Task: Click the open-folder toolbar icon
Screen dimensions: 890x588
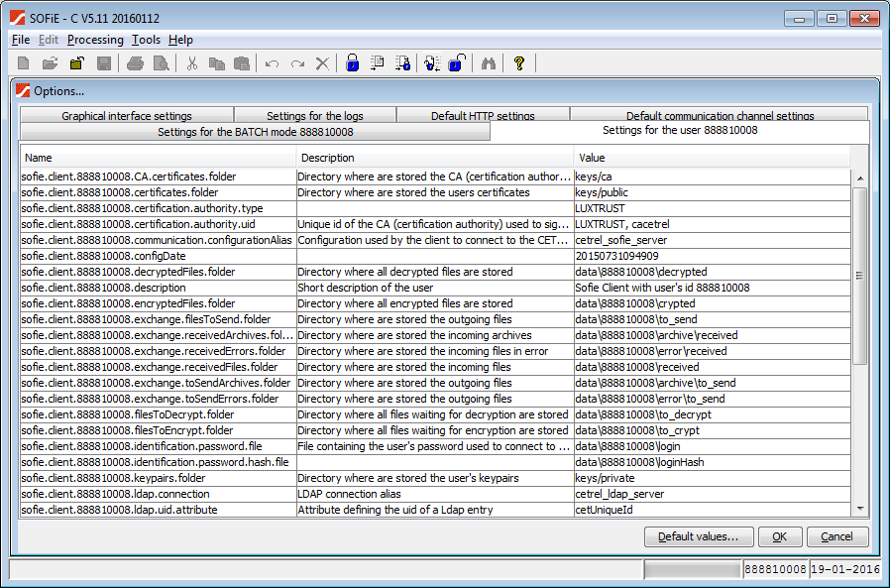Action: pos(50,63)
